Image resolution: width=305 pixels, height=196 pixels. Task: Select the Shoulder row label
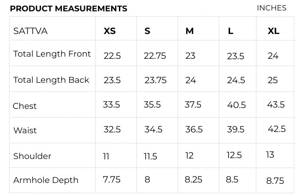click(32, 156)
